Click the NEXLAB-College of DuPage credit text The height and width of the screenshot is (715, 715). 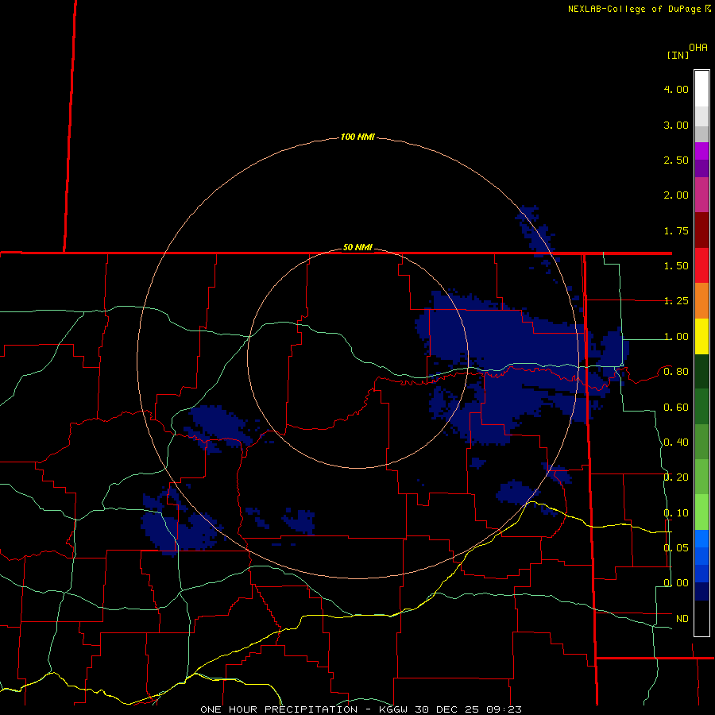pyautogui.click(x=634, y=9)
